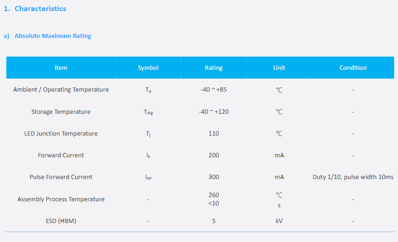
Task: Select the "Symbol" column header
Action: [148, 68]
